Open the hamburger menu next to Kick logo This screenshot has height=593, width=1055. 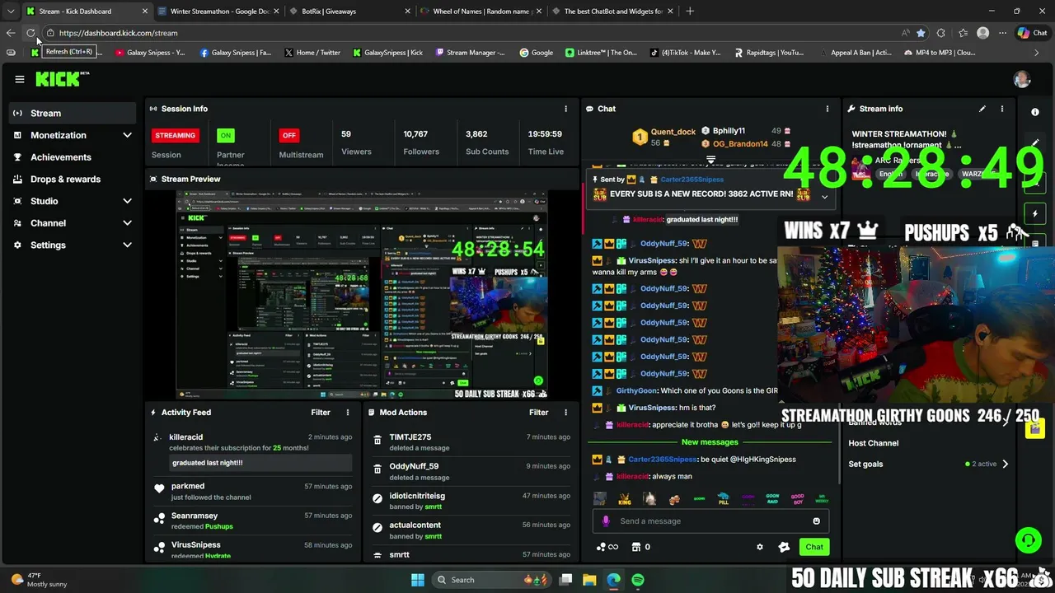(20, 79)
